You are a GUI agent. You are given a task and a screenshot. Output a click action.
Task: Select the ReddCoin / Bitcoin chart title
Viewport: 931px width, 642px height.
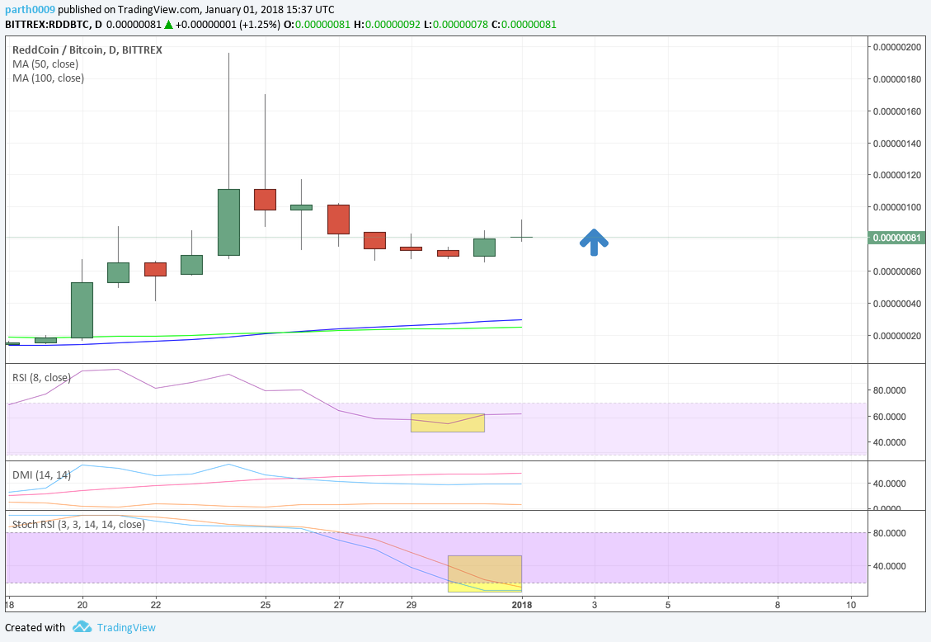[87, 50]
